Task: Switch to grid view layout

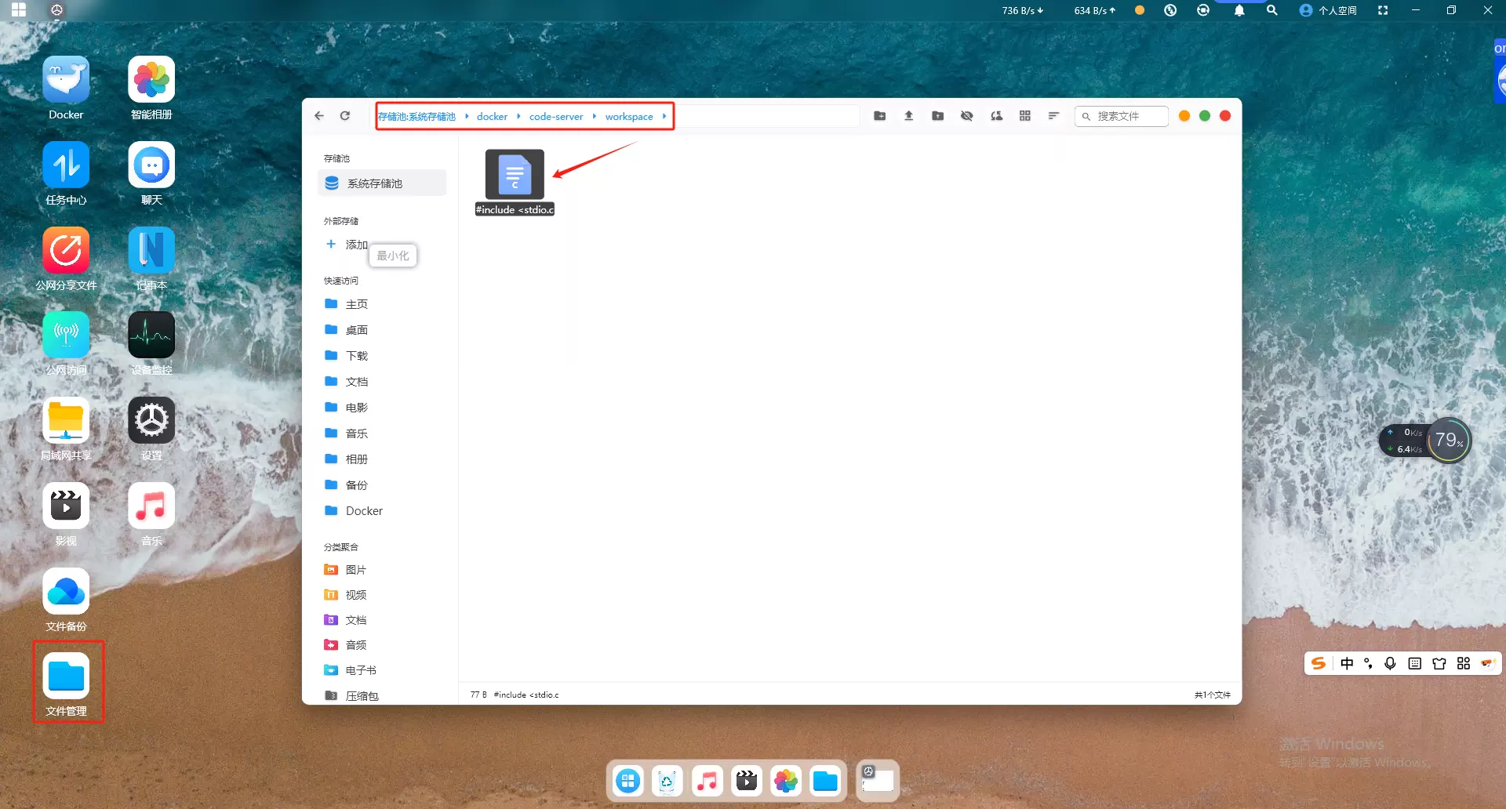Action: 1024,116
